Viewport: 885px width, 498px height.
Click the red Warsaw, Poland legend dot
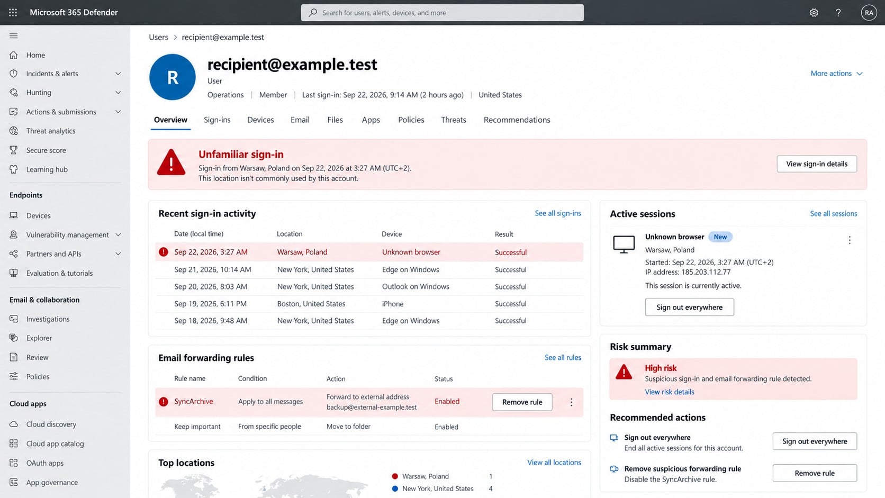click(x=395, y=476)
